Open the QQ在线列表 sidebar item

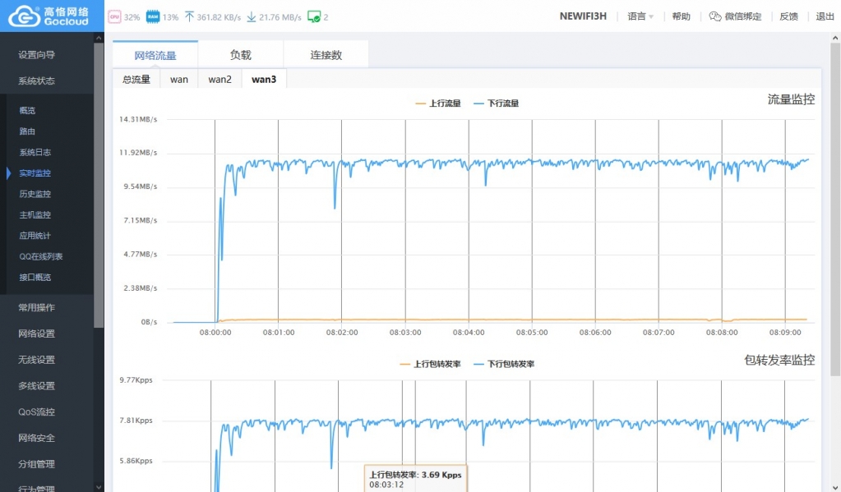(41, 257)
